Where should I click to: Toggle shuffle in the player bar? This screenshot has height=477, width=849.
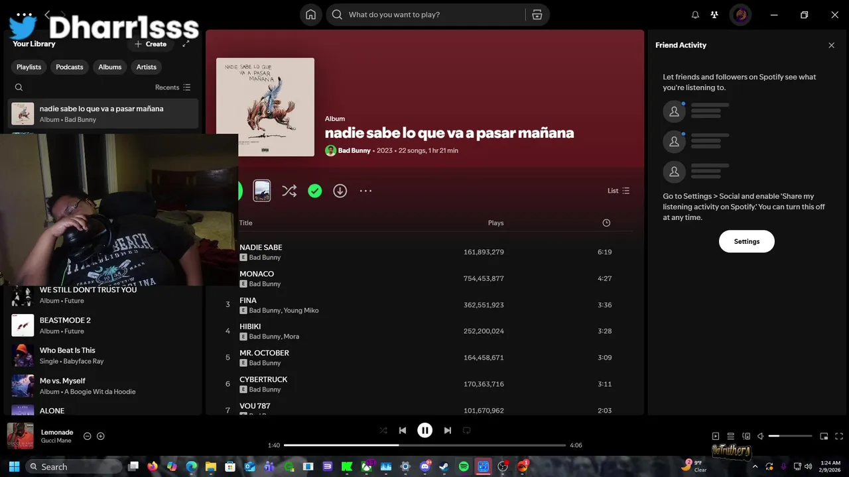point(383,431)
